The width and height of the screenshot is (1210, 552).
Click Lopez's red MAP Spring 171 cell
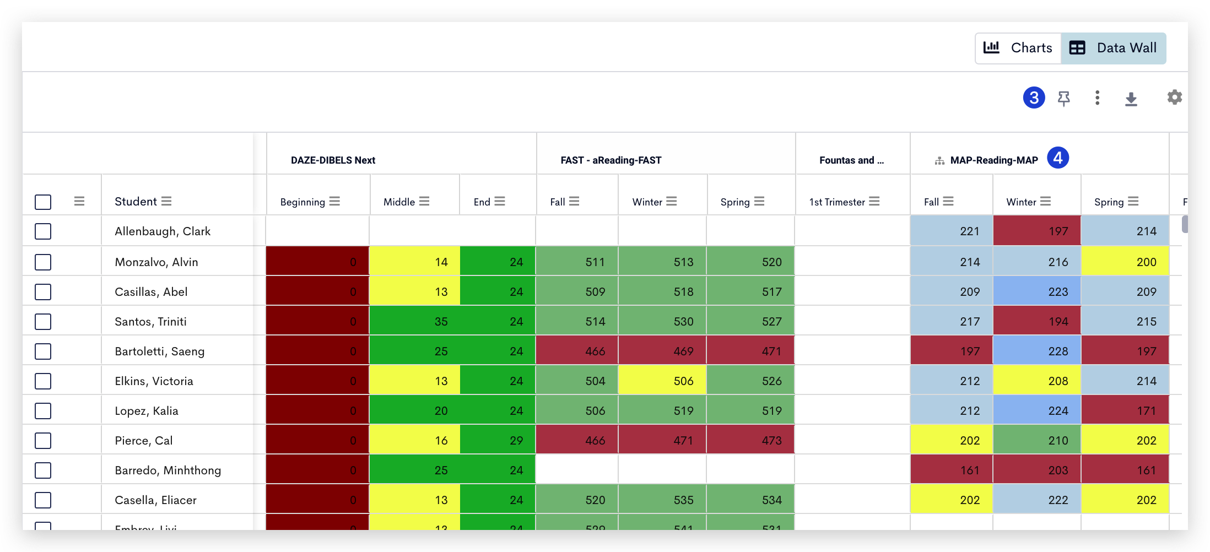[1125, 410]
